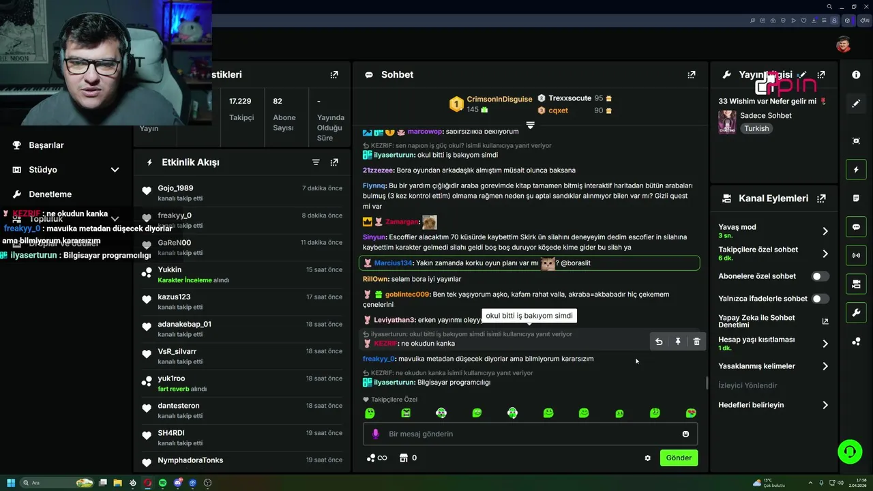Open the green headset support button

point(850,451)
